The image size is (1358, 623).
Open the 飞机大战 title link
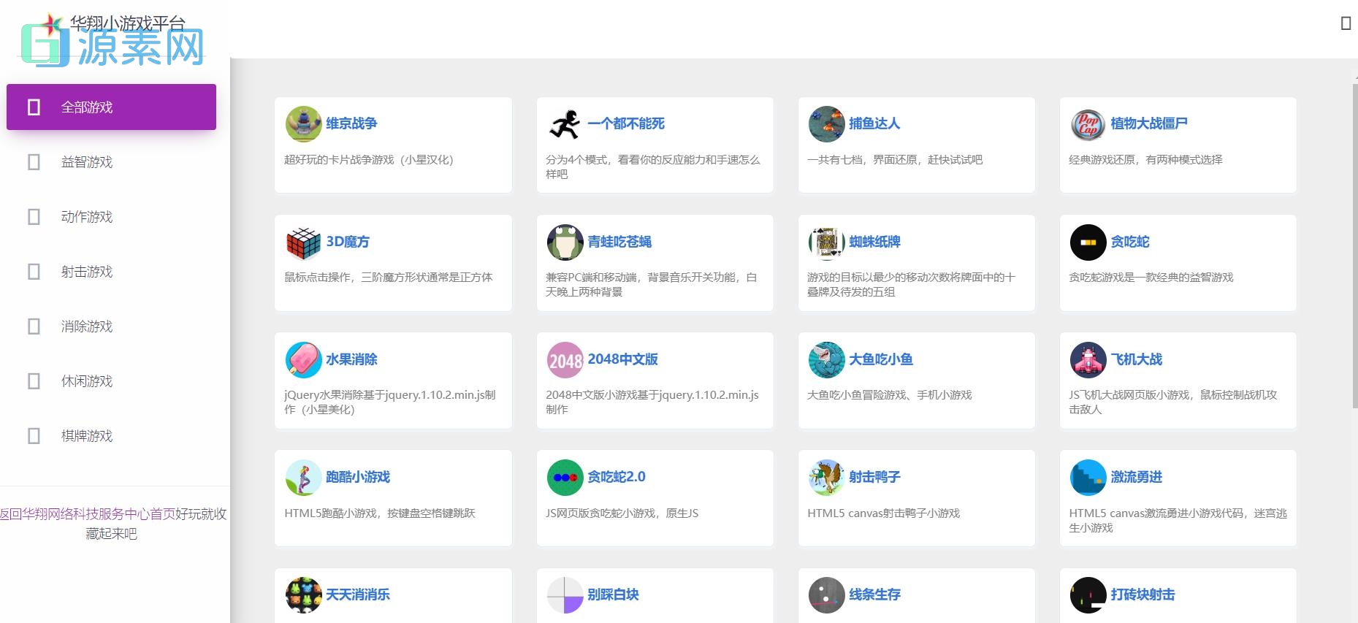pyautogui.click(x=1136, y=359)
